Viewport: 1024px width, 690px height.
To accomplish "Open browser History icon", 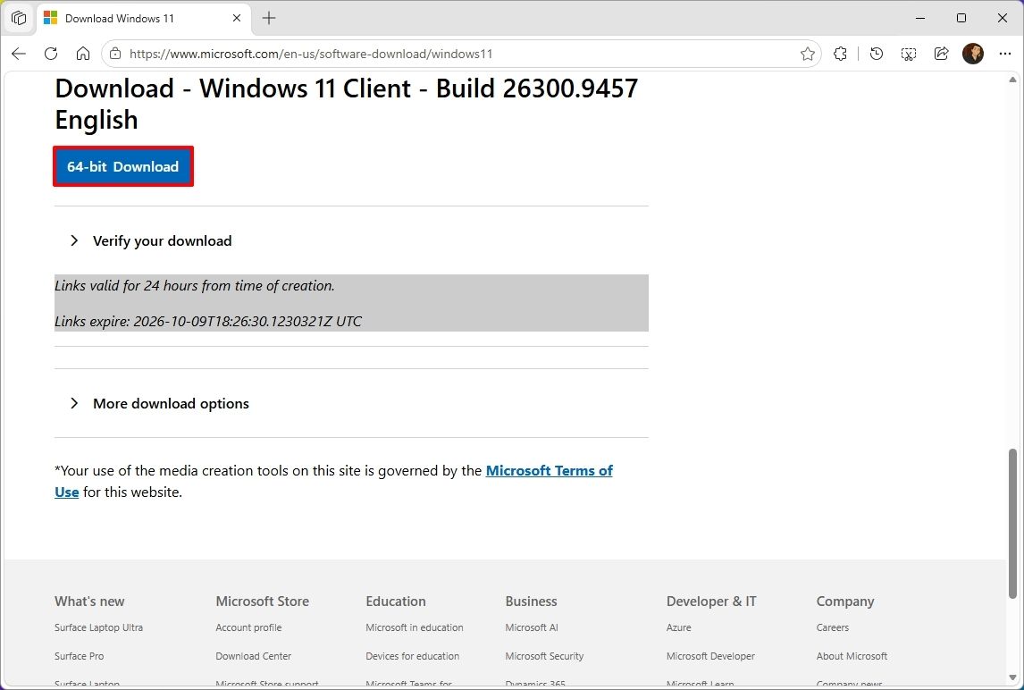I will click(x=877, y=54).
